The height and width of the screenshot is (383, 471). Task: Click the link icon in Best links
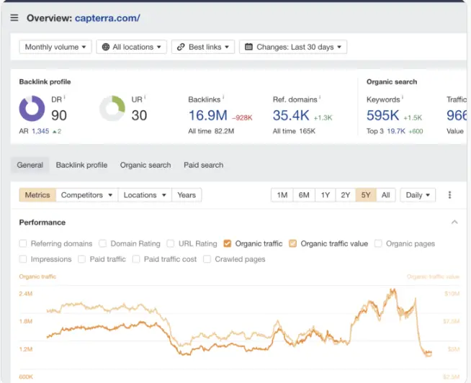click(x=180, y=47)
